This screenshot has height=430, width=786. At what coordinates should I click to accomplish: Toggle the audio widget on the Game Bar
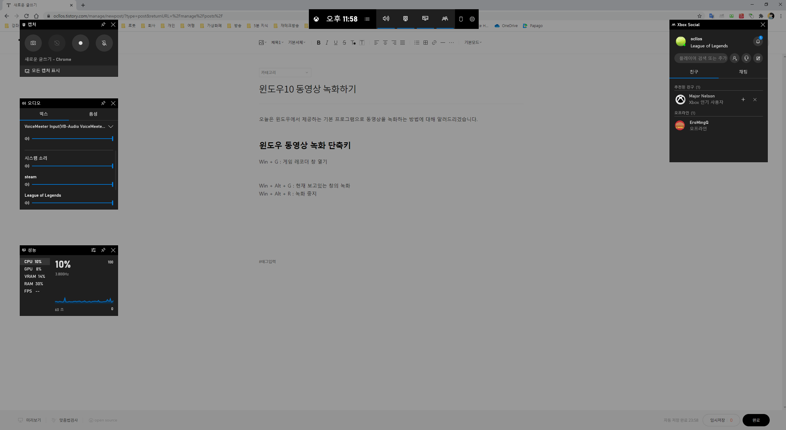(386, 19)
